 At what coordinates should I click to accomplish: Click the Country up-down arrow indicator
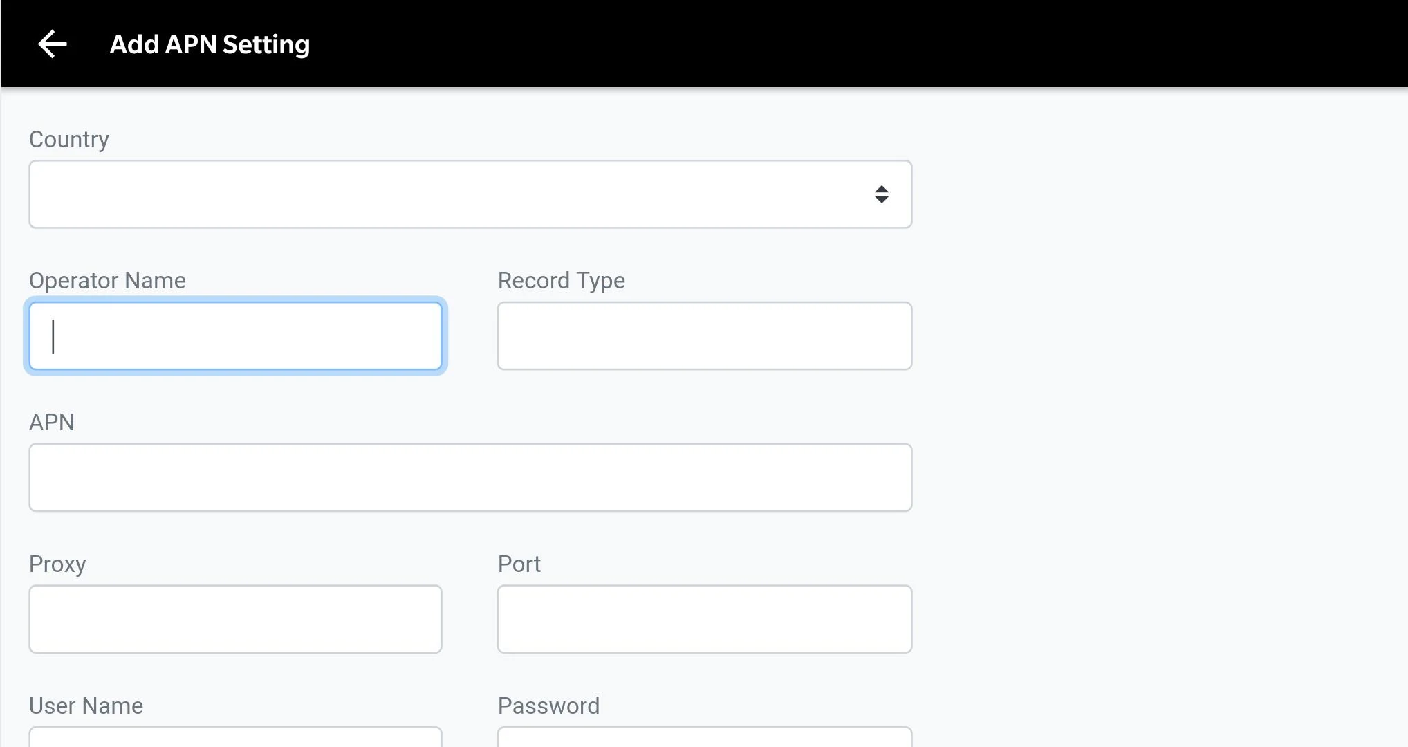pos(881,194)
